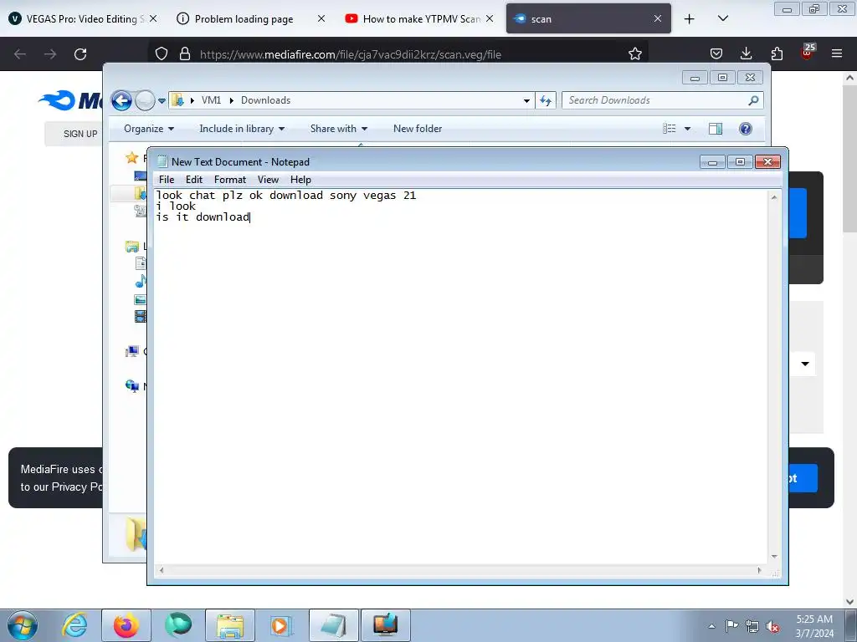Click the Firefox taskbar icon
The image size is (857, 642).
(x=126, y=625)
